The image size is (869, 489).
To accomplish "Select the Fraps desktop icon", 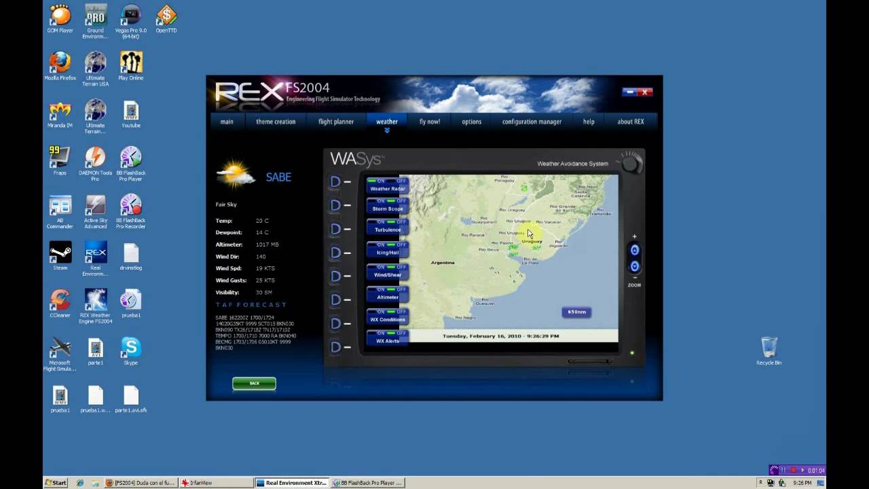I will click(x=60, y=161).
